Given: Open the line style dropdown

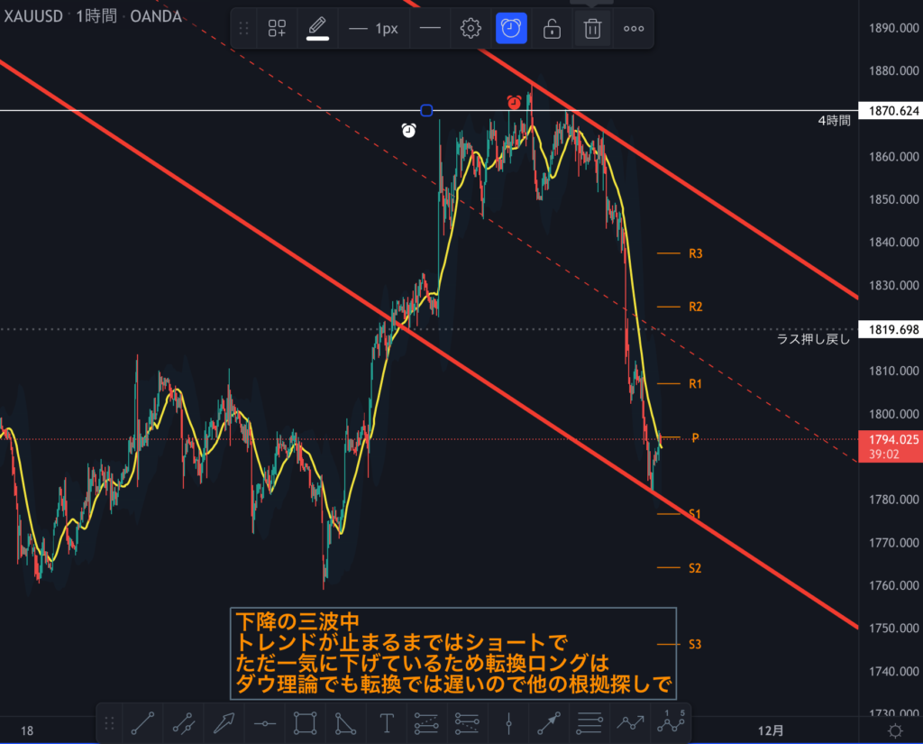Looking at the screenshot, I should click(x=430, y=28).
